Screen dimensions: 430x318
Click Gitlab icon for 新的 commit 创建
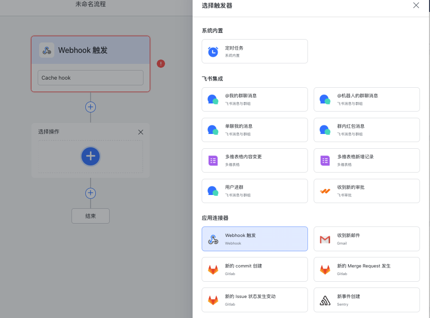[213, 270]
